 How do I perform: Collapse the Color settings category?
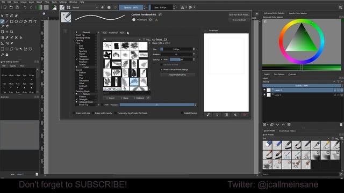click(76, 67)
